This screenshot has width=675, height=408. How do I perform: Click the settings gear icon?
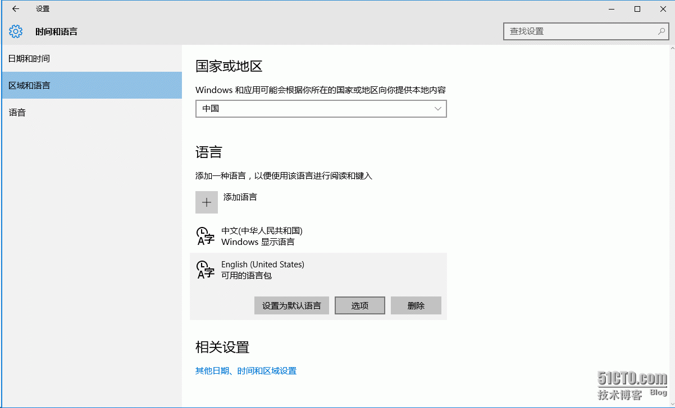tap(16, 31)
